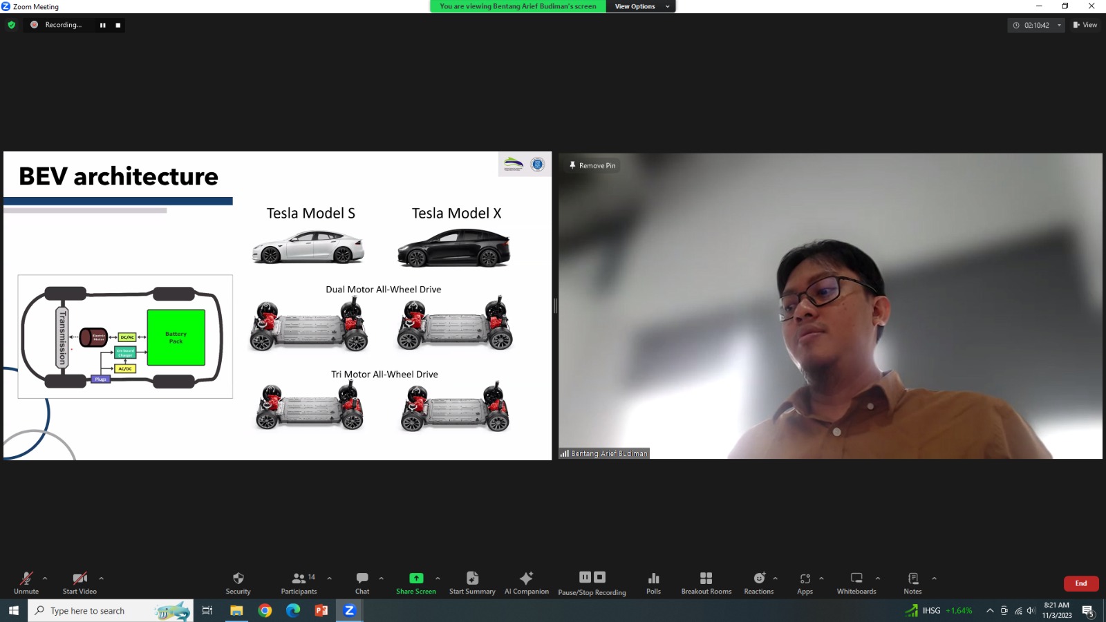Expand Share Screen options arrow
The height and width of the screenshot is (622, 1106).
[438, 578]
